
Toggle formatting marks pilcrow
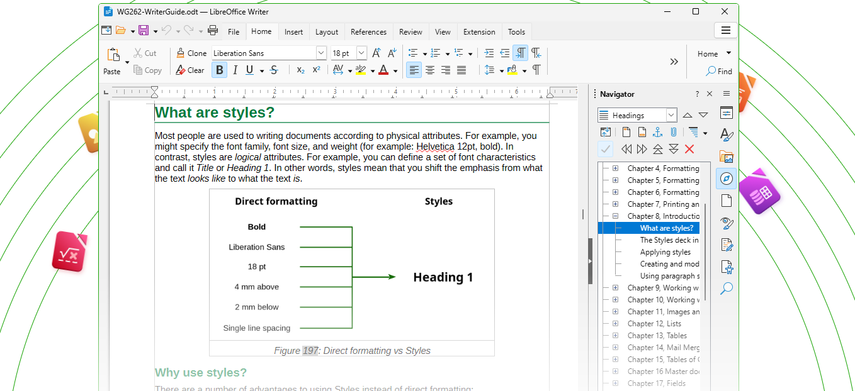point(536,70)
